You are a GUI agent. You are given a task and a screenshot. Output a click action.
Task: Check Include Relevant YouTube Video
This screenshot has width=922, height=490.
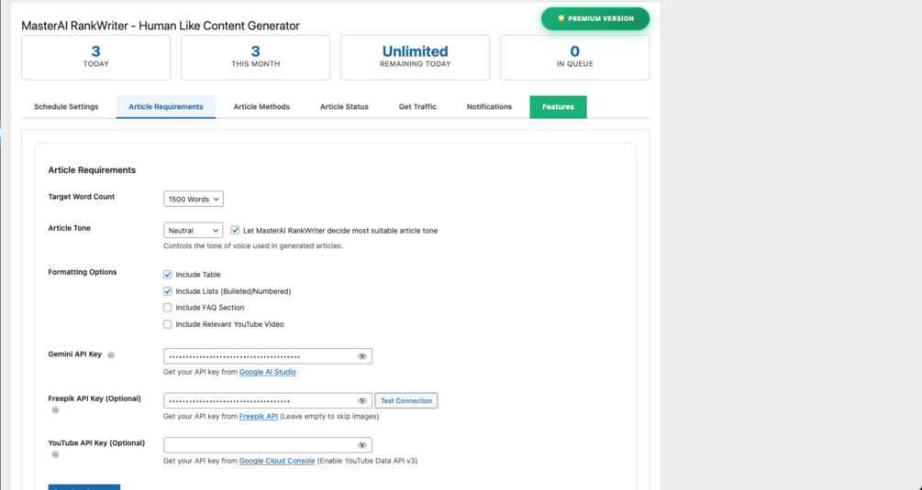coord(168,324)
